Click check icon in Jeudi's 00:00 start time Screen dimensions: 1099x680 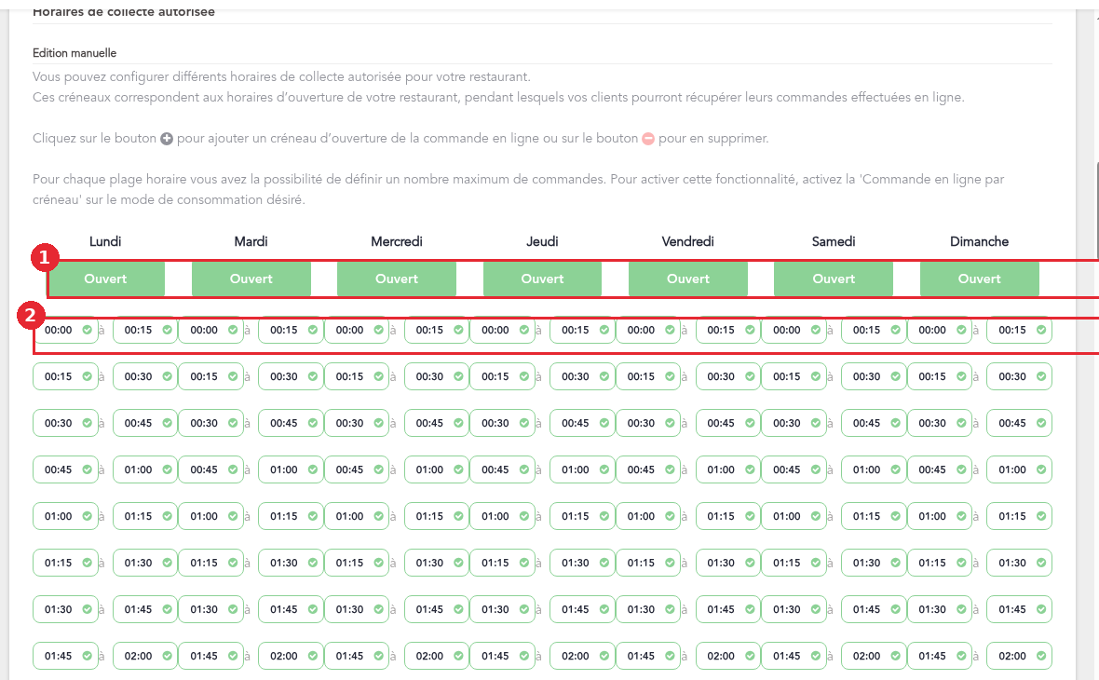[x=524, y=330]
